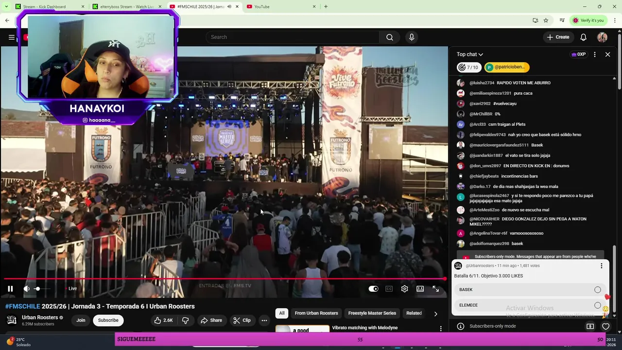The image size is (622, 350).
Task: Select BASEK poll option
Action: (x=530, y=290)
